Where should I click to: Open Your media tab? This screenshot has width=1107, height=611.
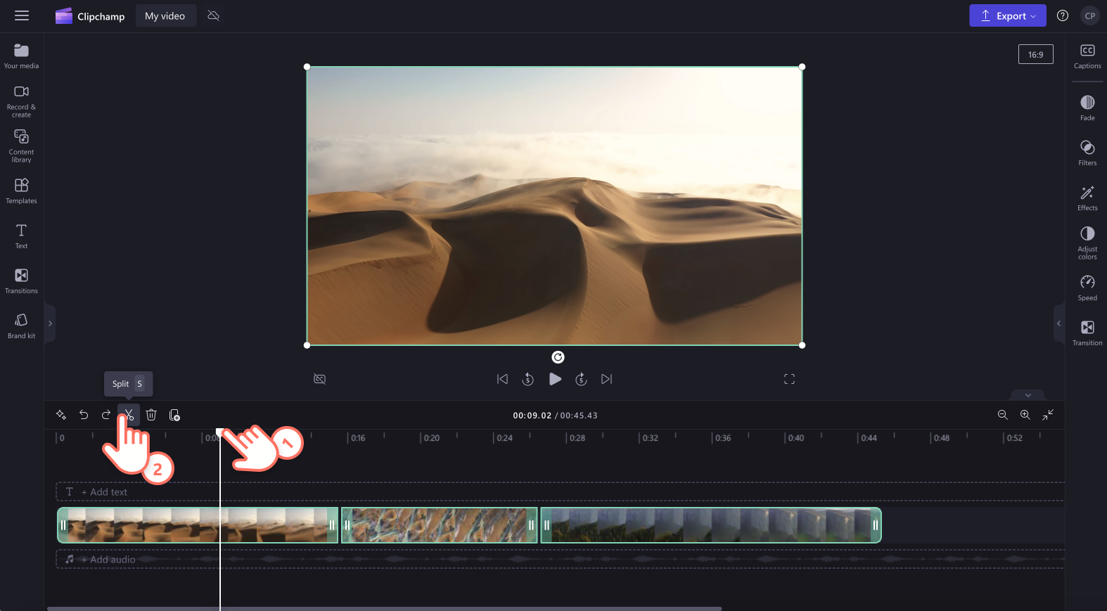click(x=22, y=56)
